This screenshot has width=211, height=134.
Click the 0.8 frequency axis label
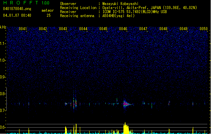click(3, 94)
